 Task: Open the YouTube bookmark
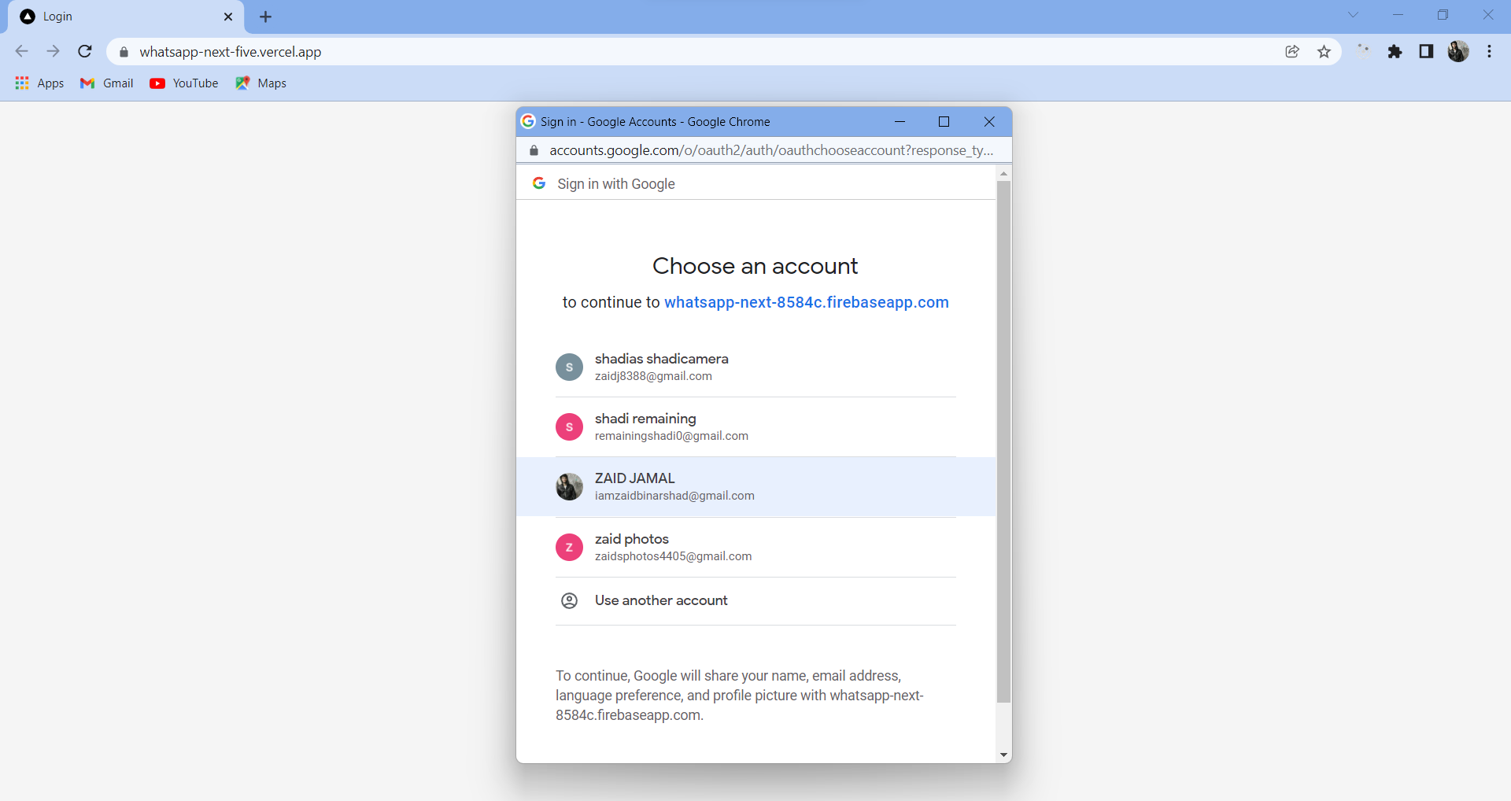[x=184, y=83]
